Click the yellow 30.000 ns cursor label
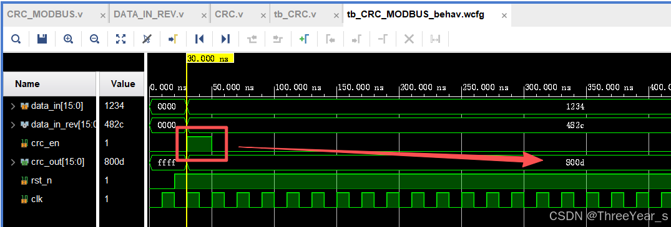Image resolution: width=671 pixels, height=227 pixels. [x=210, y=59]
